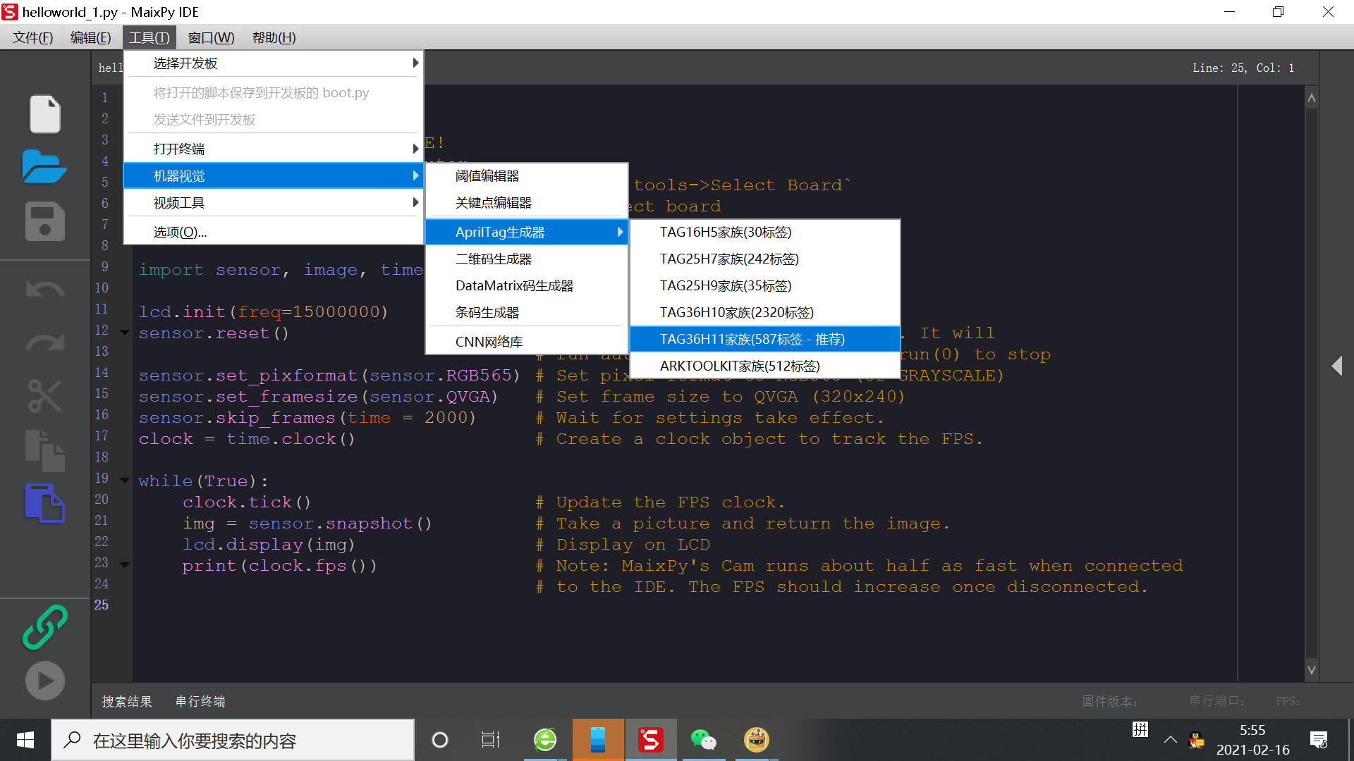Viewport: 1354px width, 761px height.
Task: Choose ARKTOOLKIT家族(512标签)
Action: click(764, 366)
